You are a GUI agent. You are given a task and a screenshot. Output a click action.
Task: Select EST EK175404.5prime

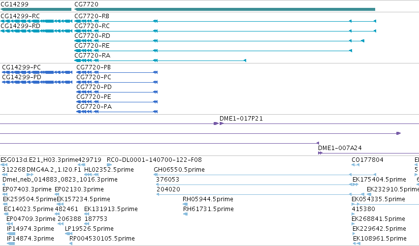tap(379, 180)
